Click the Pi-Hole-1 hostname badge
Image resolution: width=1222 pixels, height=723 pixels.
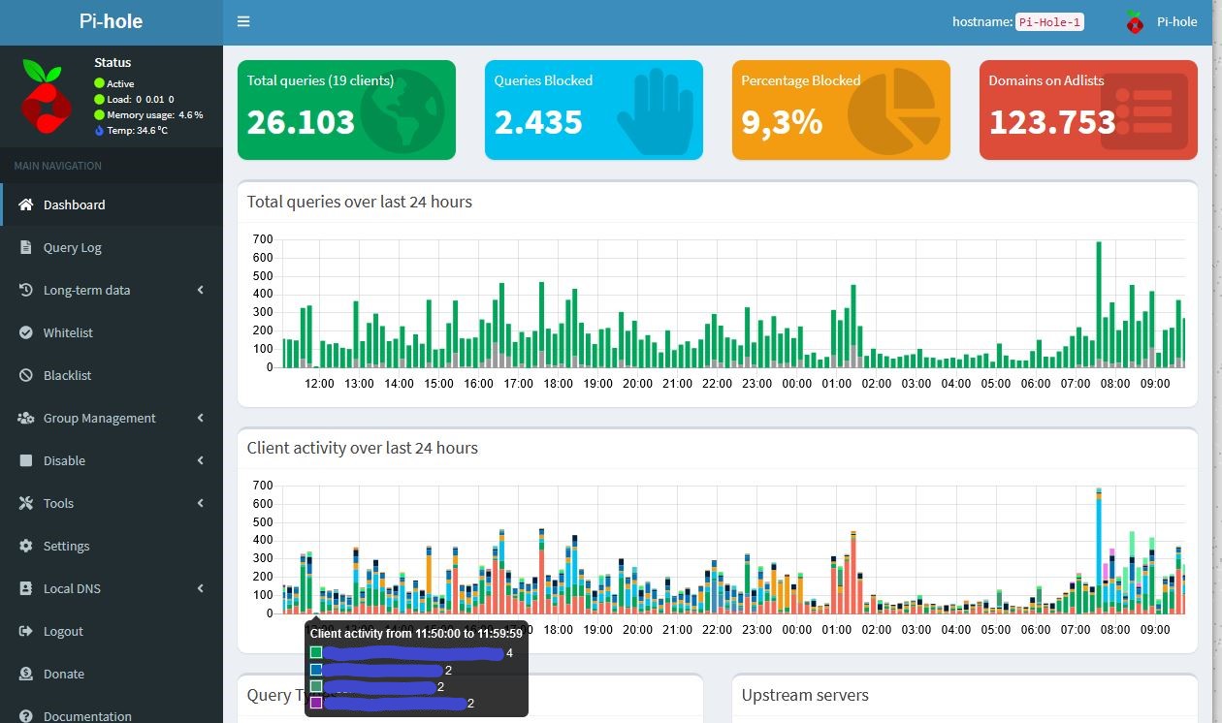pos(1050,21)
